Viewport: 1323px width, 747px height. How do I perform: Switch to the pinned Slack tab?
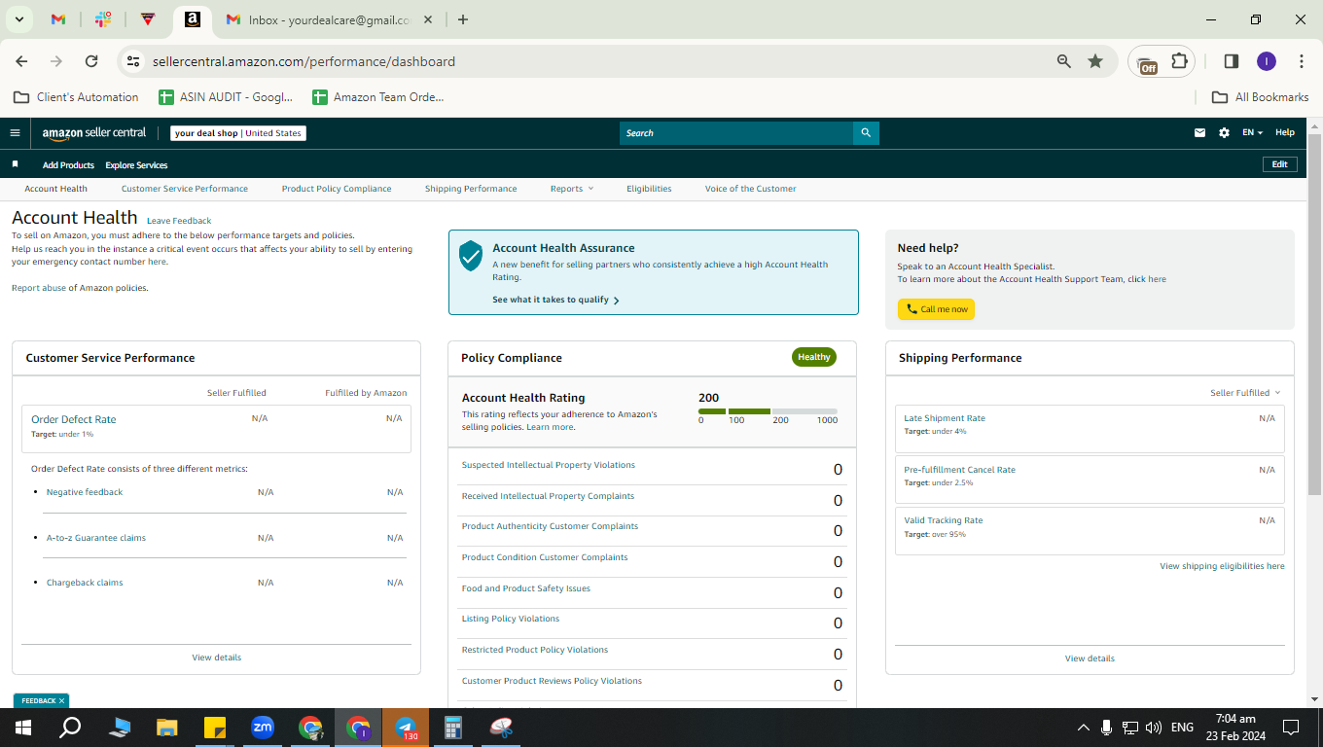103,19
